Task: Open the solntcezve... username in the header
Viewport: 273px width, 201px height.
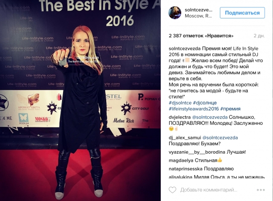Action: pyautogui.click(x=199, y=10)
